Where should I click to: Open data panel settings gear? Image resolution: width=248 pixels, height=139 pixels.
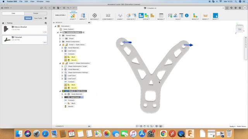[46, 18]
